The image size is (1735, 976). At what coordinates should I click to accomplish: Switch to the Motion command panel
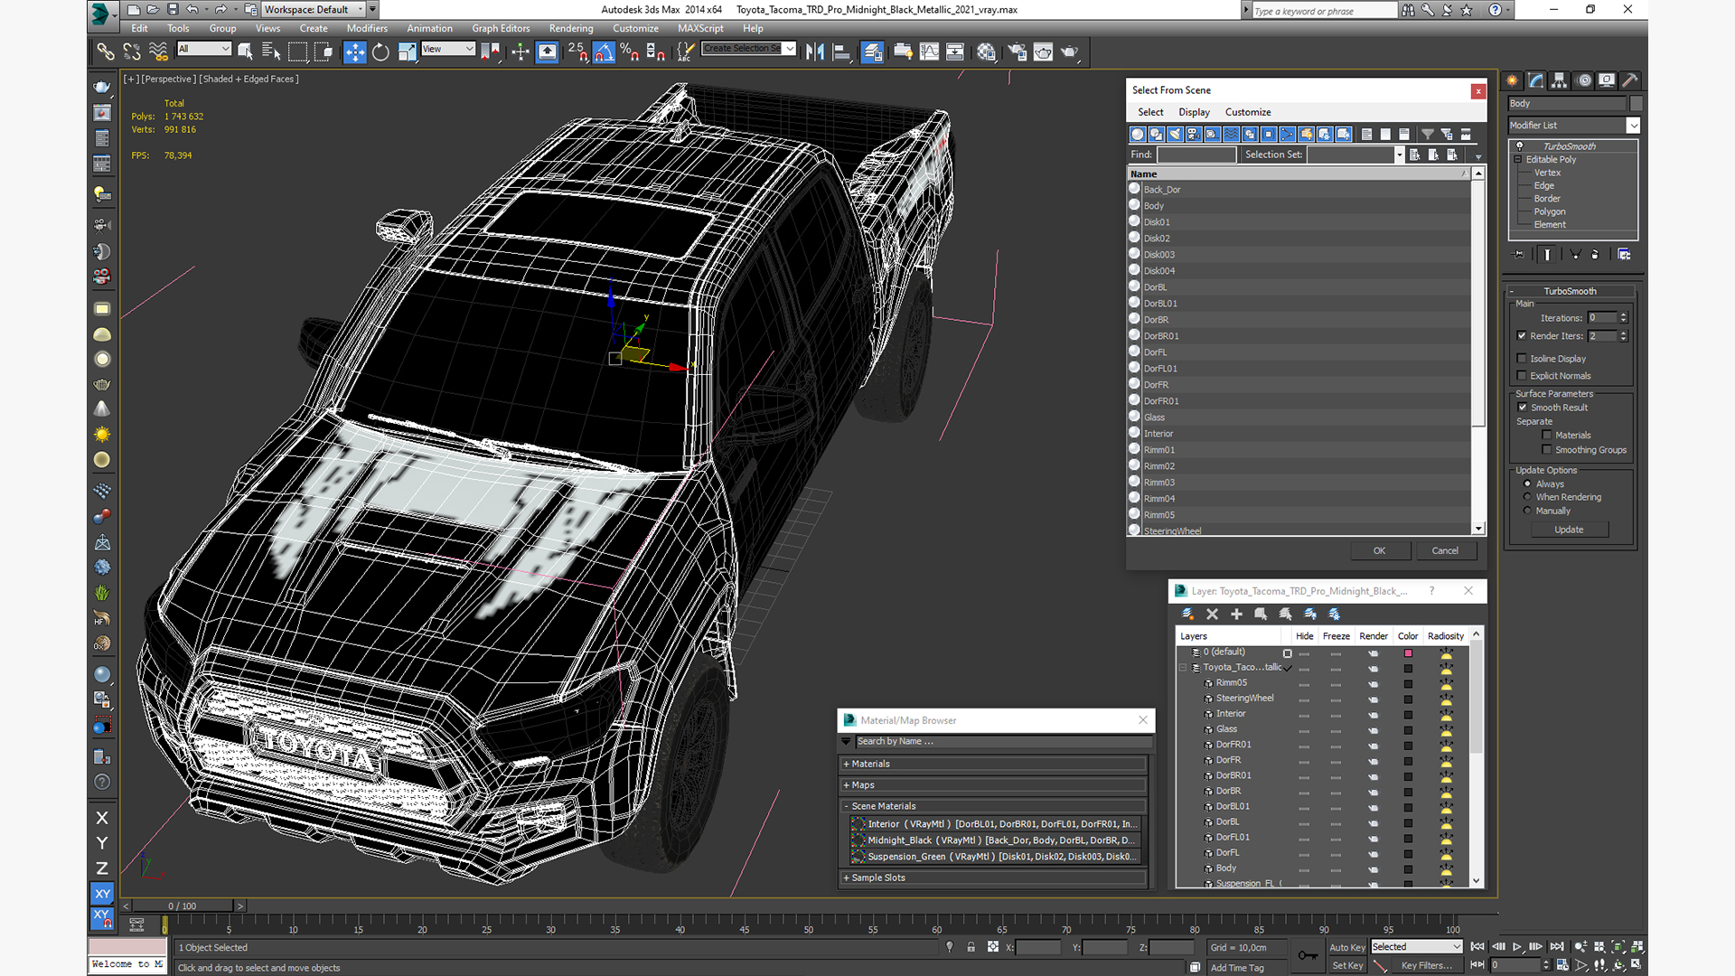[x=1584, y=80]
